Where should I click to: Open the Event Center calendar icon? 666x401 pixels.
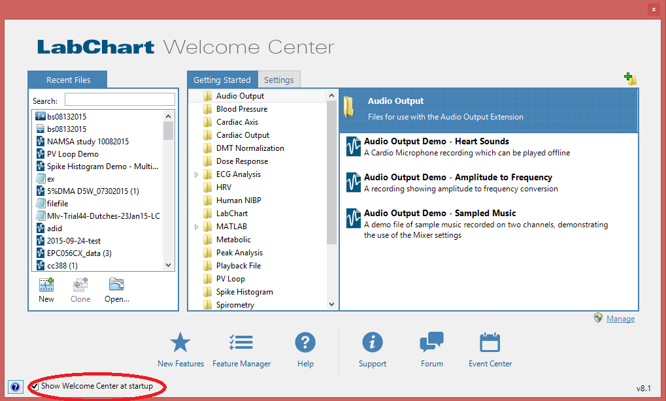[490, 342]
